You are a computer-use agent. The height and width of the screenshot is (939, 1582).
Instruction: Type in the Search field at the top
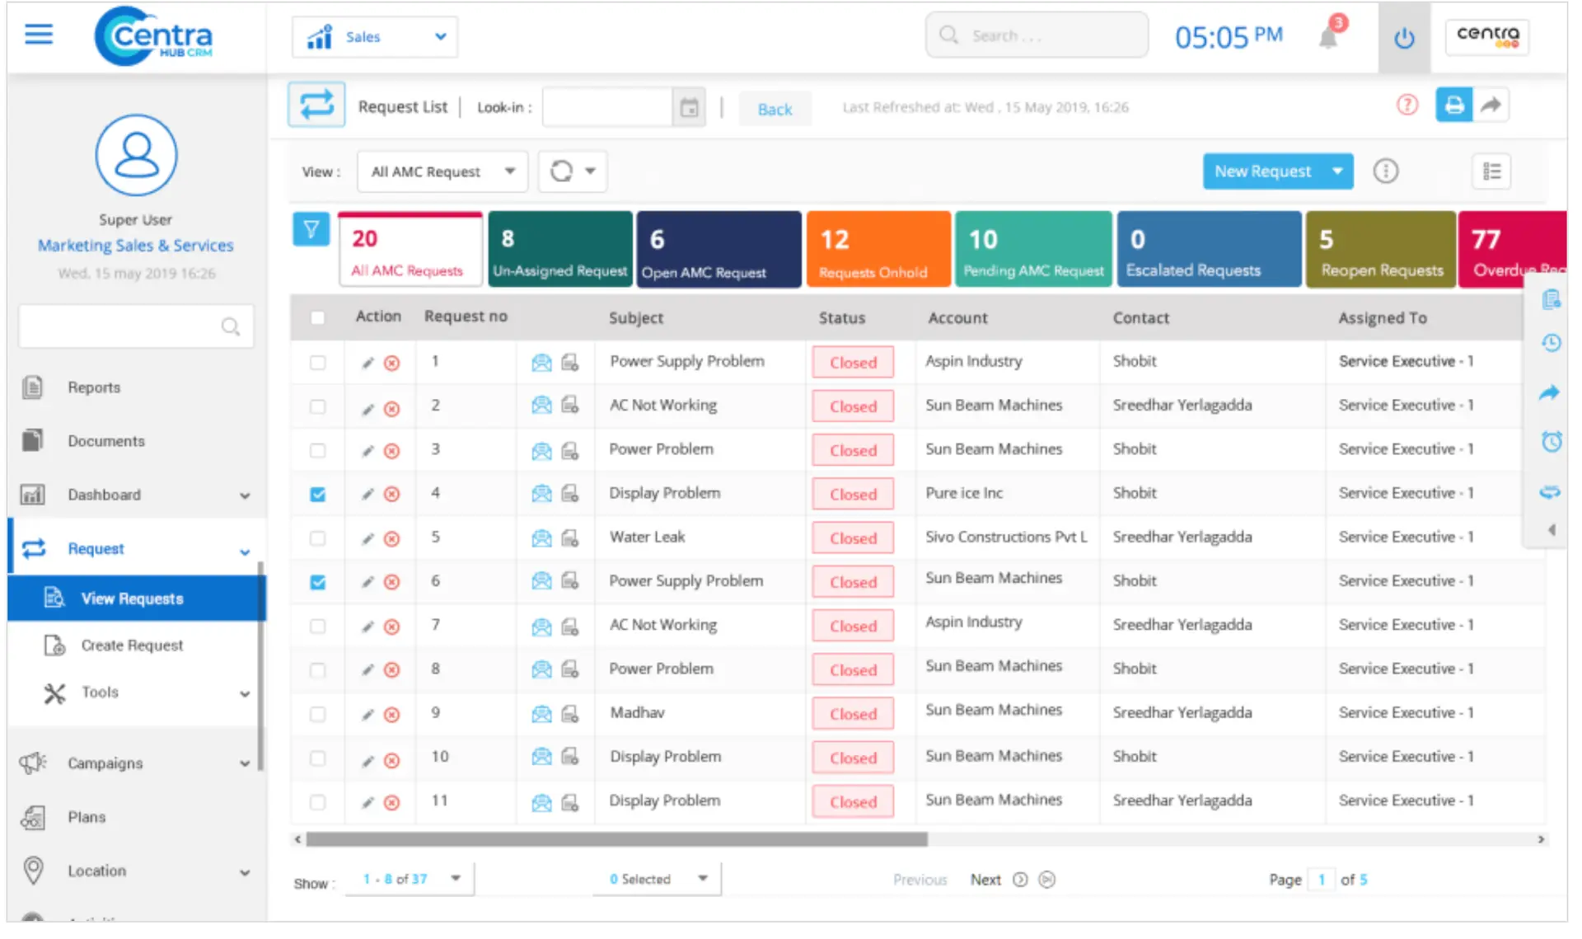[x=1037, y=35]
